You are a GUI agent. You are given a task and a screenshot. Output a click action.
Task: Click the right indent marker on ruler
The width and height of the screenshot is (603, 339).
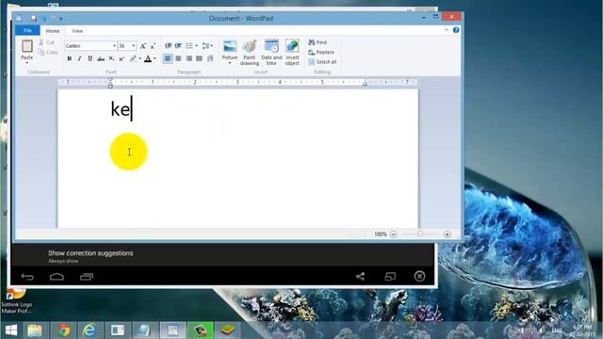365,84
